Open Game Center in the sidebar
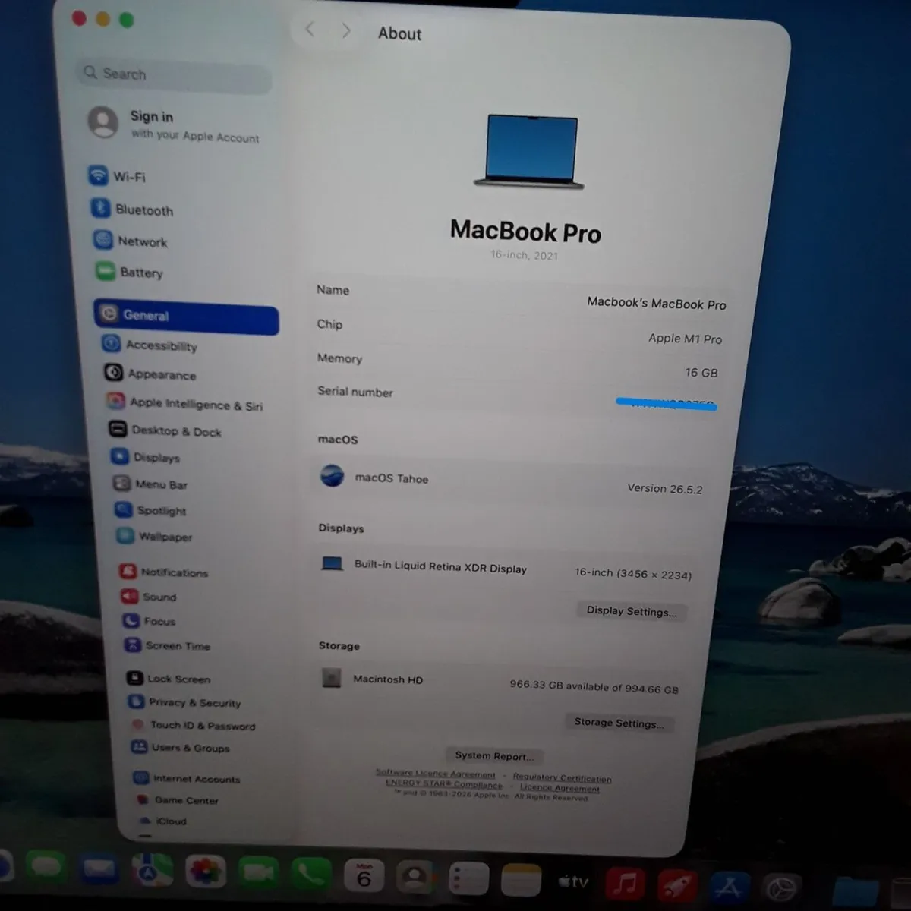Image resolution: width=911 pixels, height=911 pixels. pos(177,799)
